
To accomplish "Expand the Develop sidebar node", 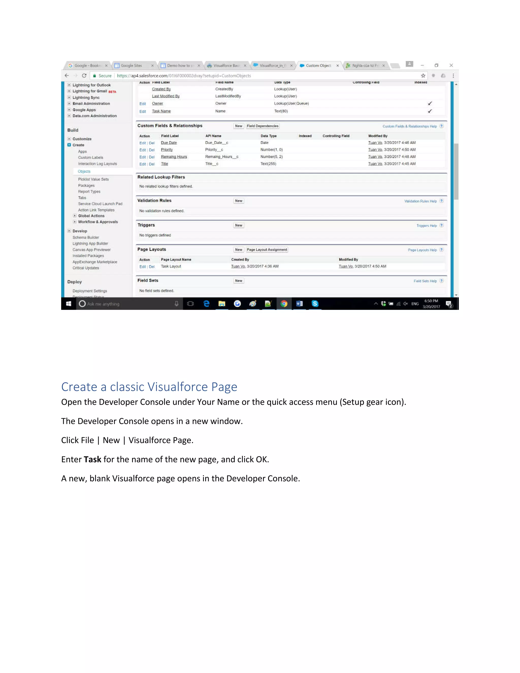I will (69, 231).
